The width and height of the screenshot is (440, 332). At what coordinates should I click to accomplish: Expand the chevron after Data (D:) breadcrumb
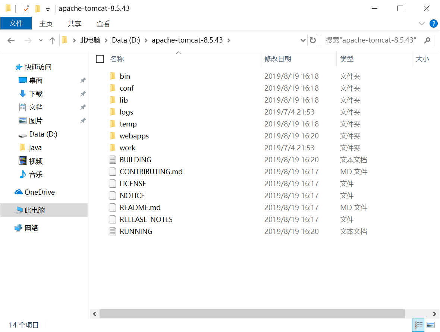(146, 40)
